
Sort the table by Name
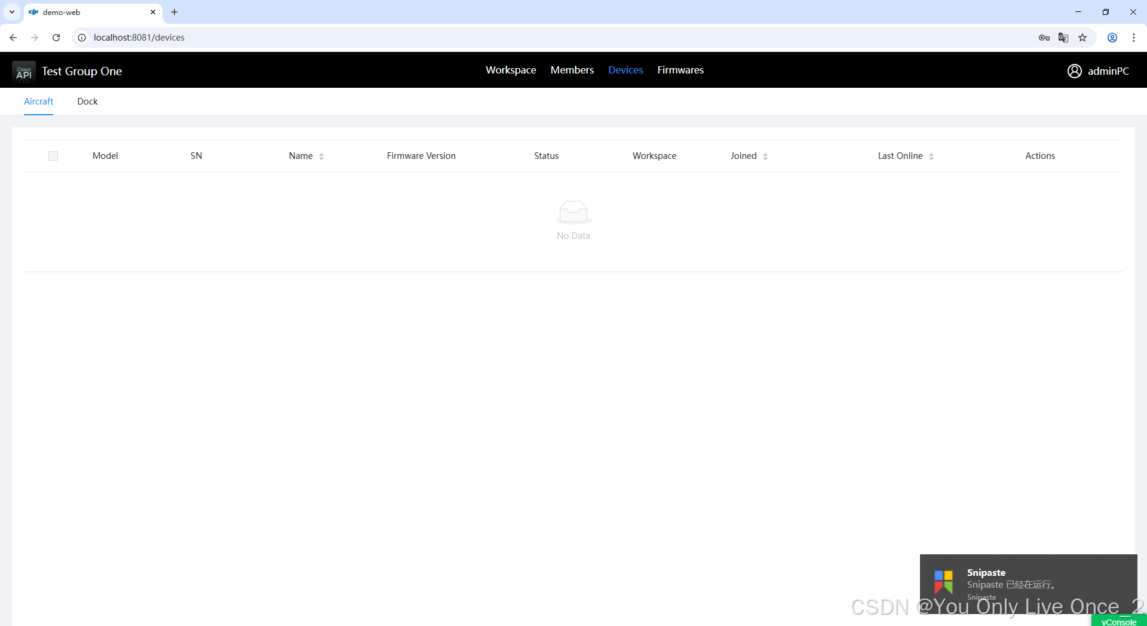pos(321,156)
